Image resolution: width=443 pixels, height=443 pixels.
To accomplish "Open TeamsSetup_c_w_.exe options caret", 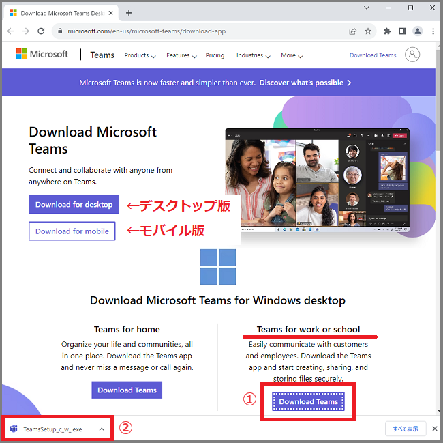I will (102, 429).
